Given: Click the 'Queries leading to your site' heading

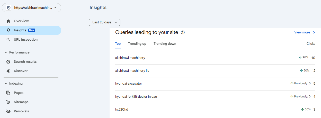Looking at the screenshot, I should tap(147, 32).
